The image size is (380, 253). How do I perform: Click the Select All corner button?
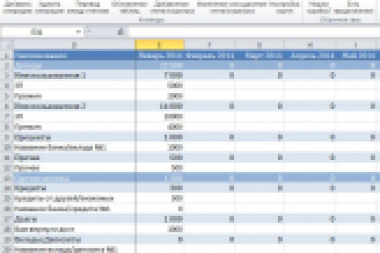(x=7, y=45)
